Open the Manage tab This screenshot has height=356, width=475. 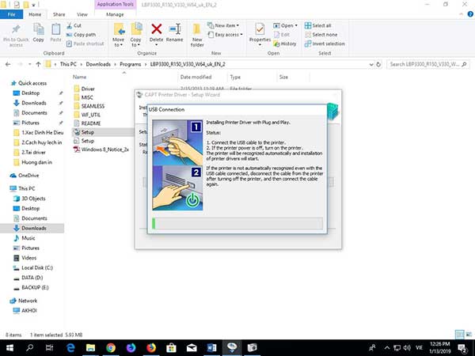[x=115, y=14]
